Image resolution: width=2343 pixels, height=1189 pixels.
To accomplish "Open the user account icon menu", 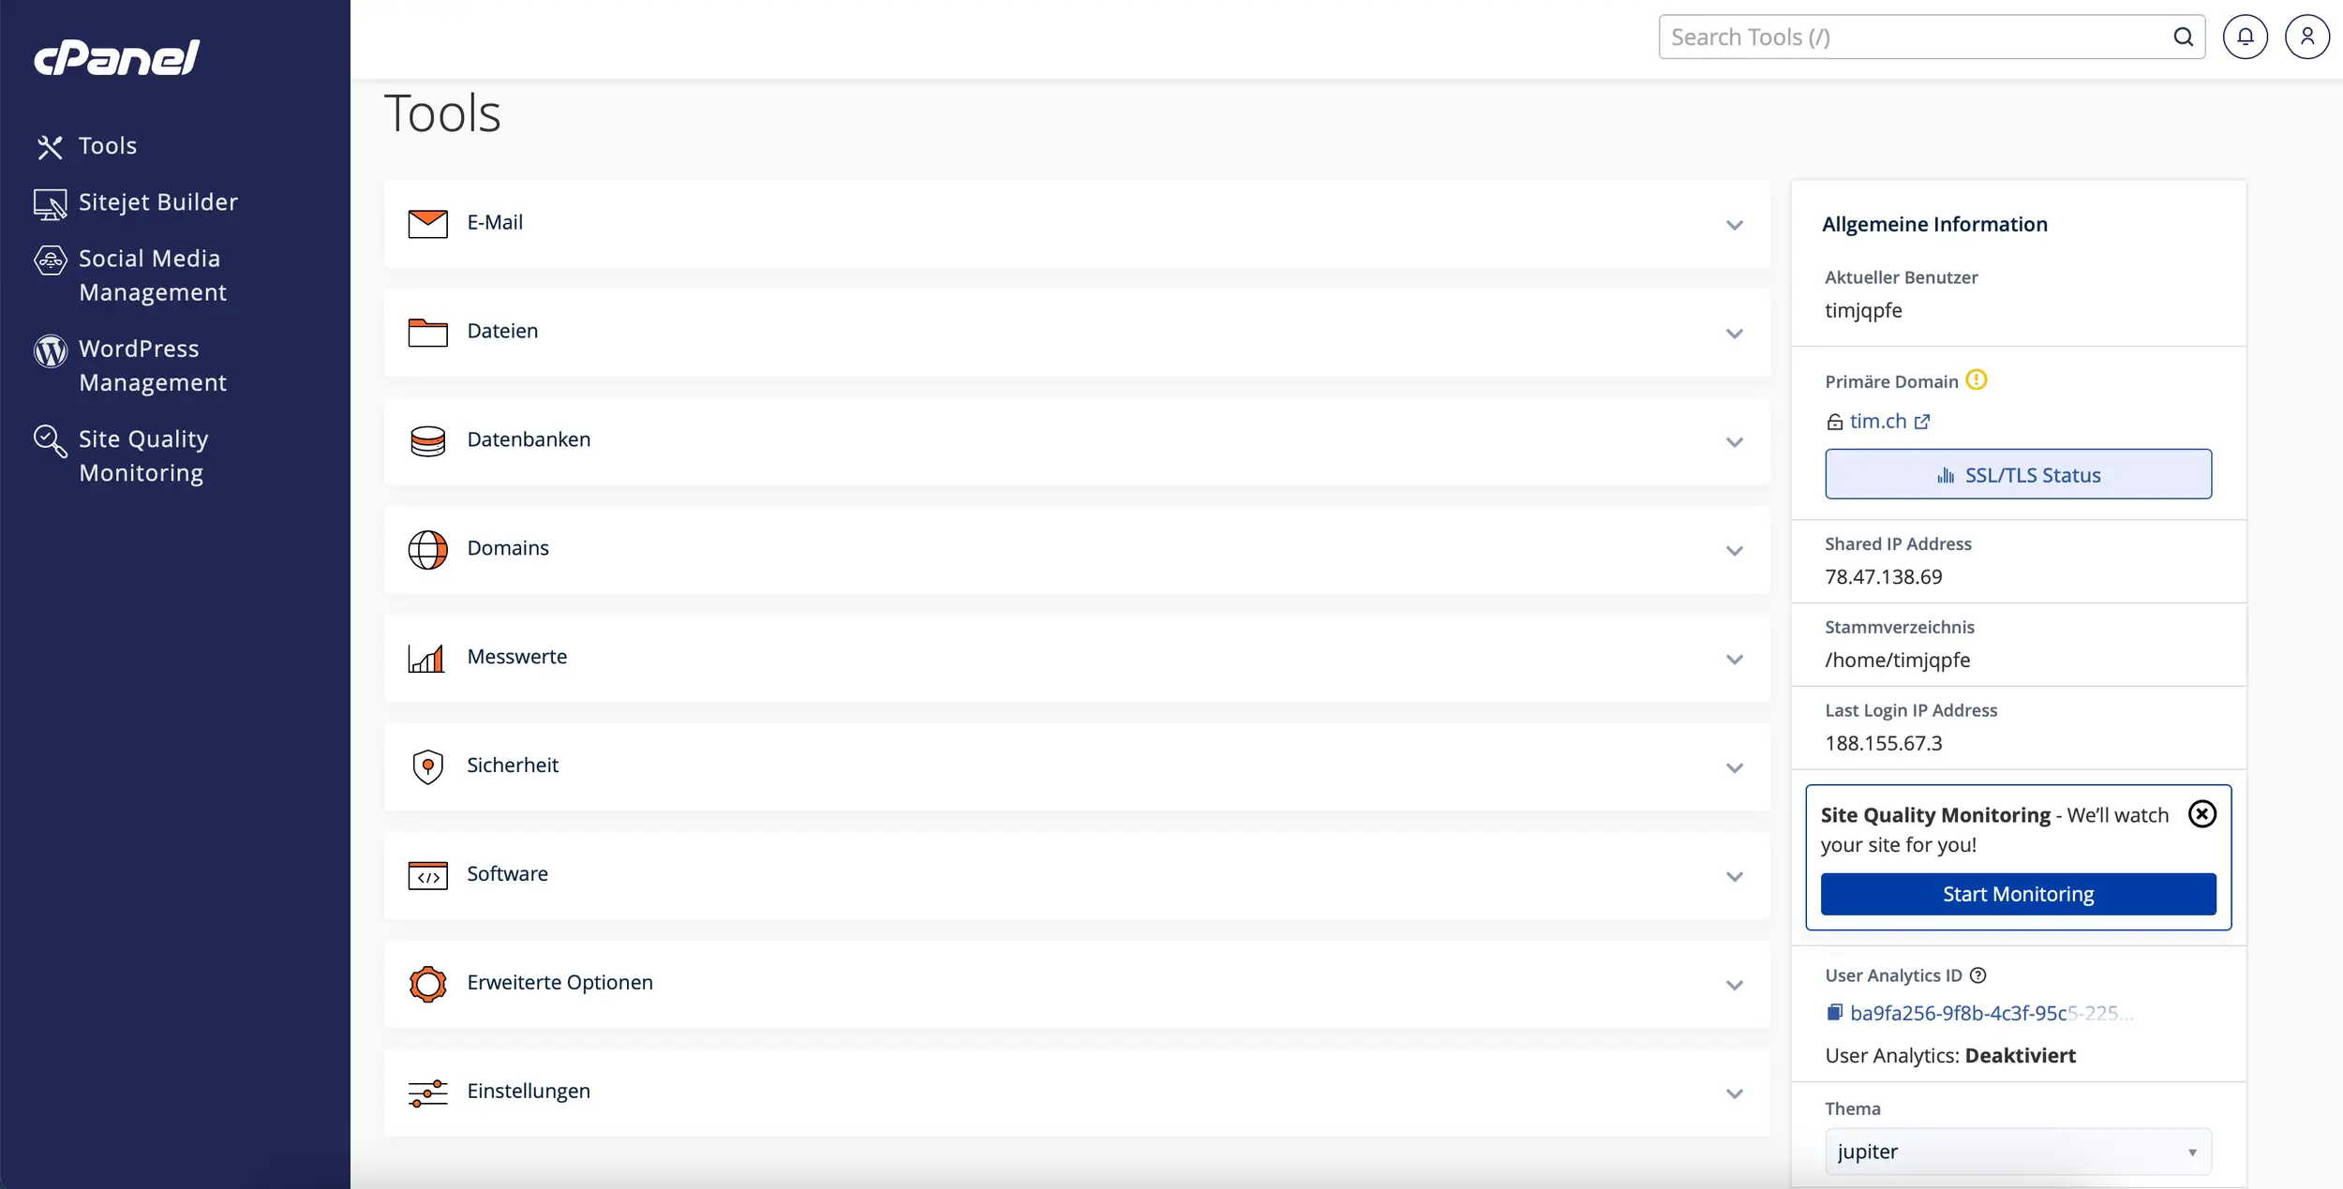I will 2306,37.
